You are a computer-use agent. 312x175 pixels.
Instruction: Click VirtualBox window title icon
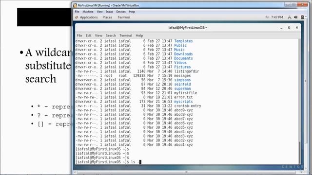click(x=75, y=5)
